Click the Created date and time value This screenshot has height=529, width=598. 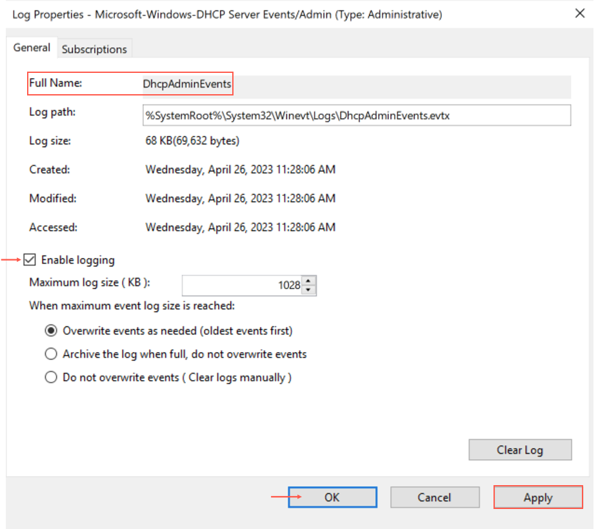coord(240,170)
